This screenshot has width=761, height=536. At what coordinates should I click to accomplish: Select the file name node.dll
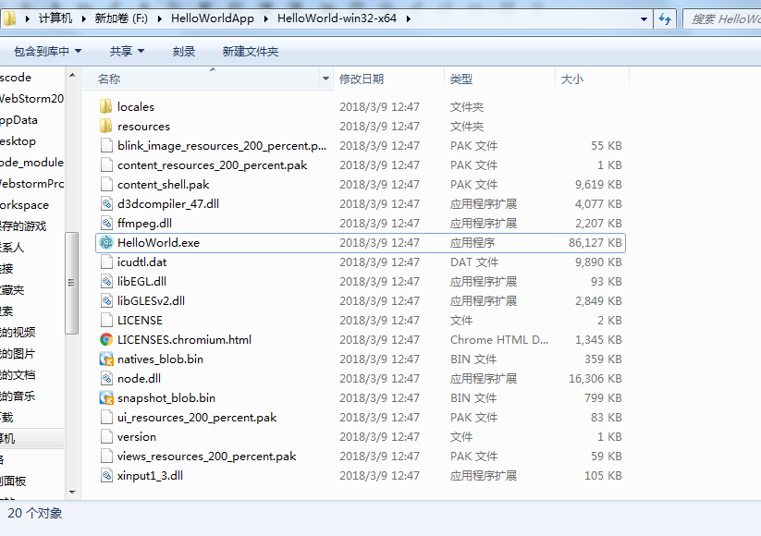(x=139, y=378)
